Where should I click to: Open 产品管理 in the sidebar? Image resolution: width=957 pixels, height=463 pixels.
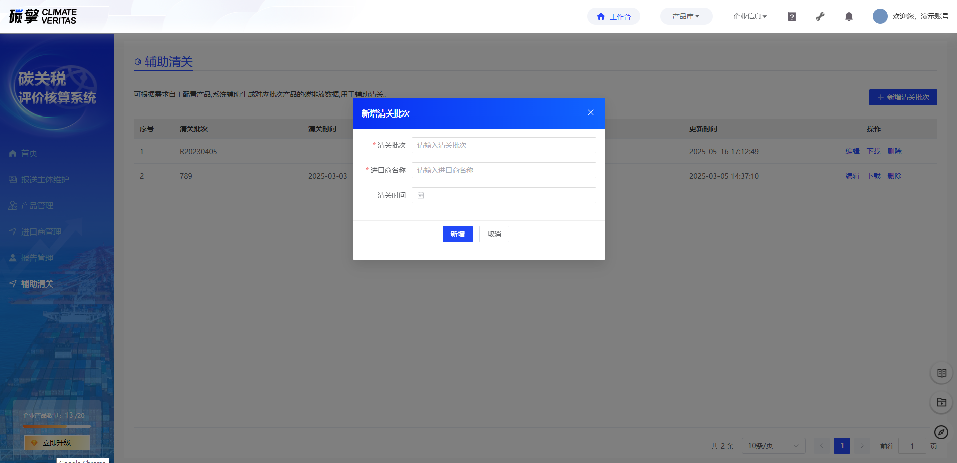[37, 206]
